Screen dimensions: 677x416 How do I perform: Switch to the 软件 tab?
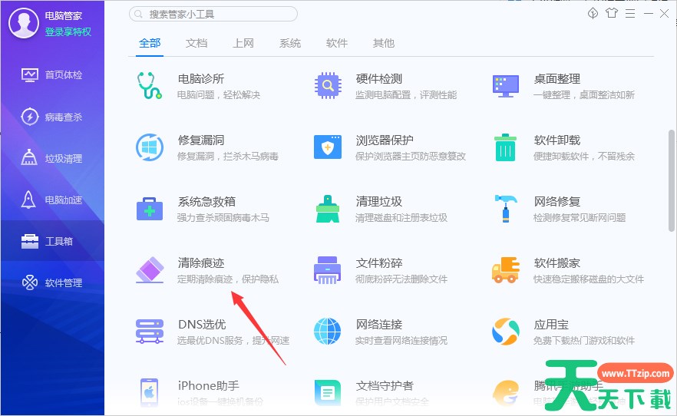tap(337, 43)
